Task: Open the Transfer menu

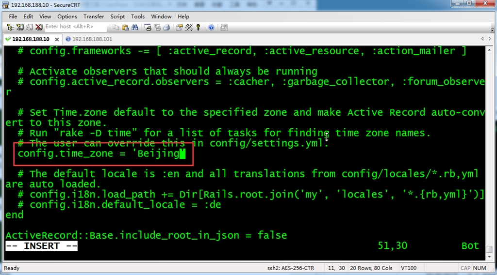Action: (x=94, y=16)
